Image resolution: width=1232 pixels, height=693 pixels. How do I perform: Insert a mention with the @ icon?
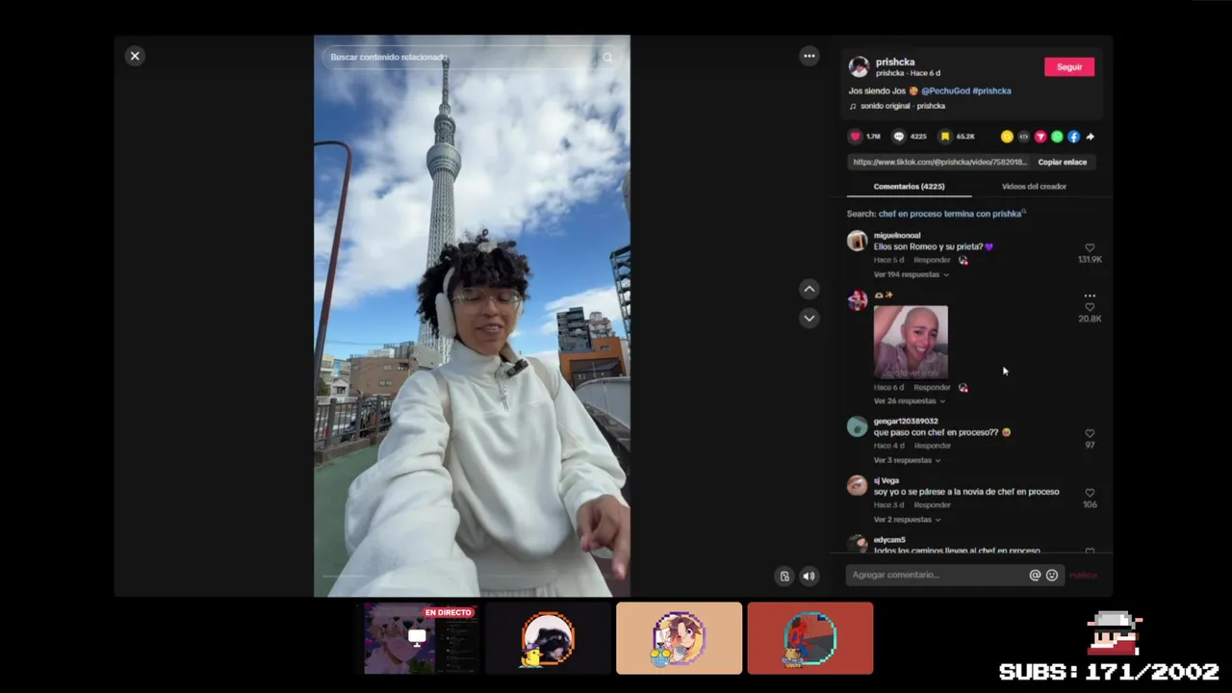pyautogui.click(x=1035, y=575)
